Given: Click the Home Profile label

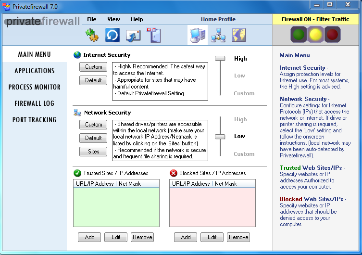Looking at the screenshot, I should pos(218,19).
